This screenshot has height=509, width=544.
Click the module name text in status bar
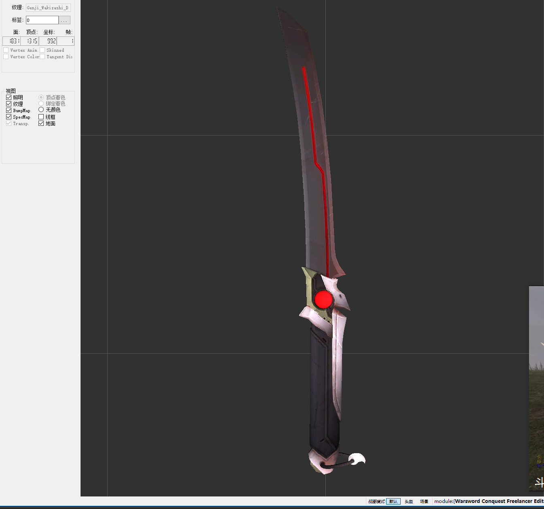[x=489, y=501]
